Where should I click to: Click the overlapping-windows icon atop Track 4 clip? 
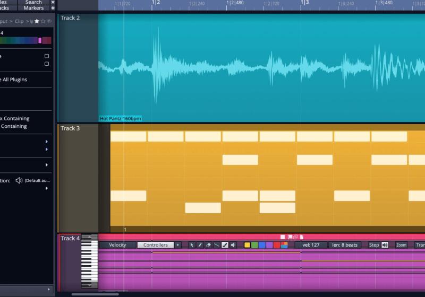[x=290, y=237]
